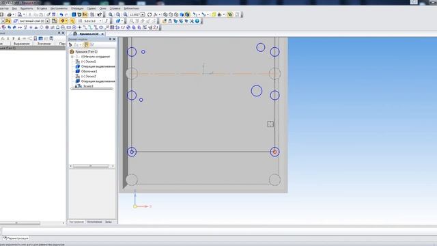Open the Выделить menu
The height and width of the screenshot is (246, 437).
[27, 9]
